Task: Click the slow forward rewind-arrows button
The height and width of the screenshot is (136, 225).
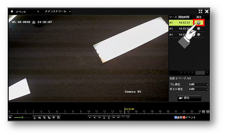Action: [113, 117]
